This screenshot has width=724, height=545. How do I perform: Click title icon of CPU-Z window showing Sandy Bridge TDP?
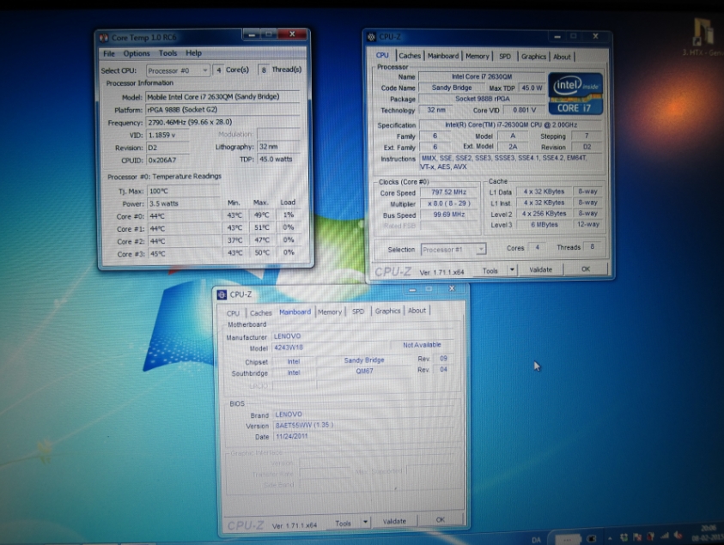[372, 37]
